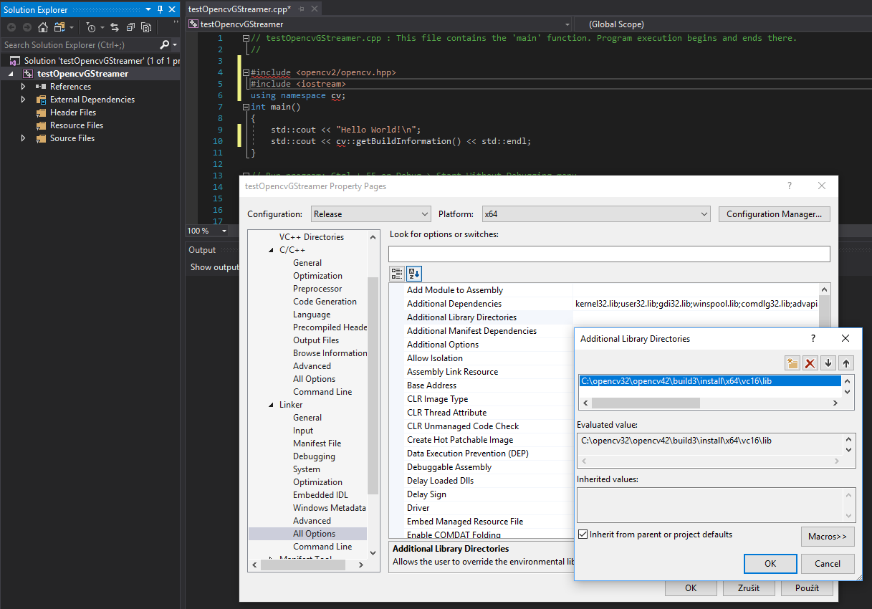Open the Macros>> menu in the dialog
The image size is (872, 609).
pos(828,536)
